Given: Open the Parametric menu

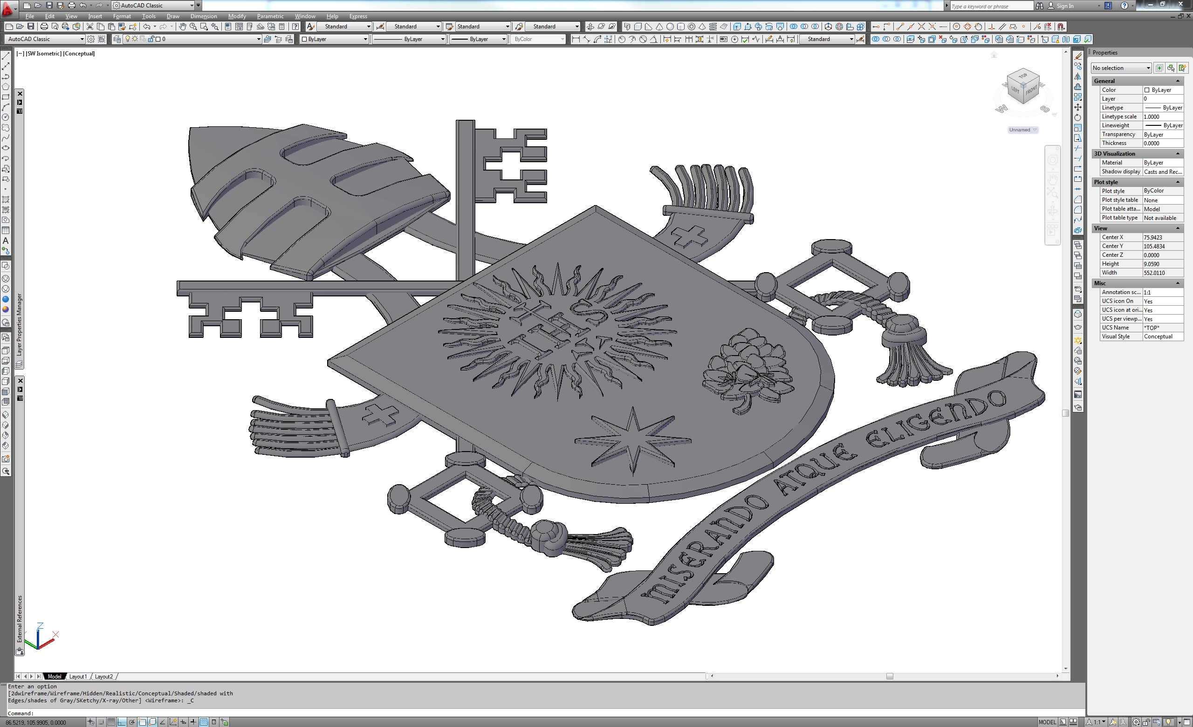Looking at the screenshot, I should point(270,16).
